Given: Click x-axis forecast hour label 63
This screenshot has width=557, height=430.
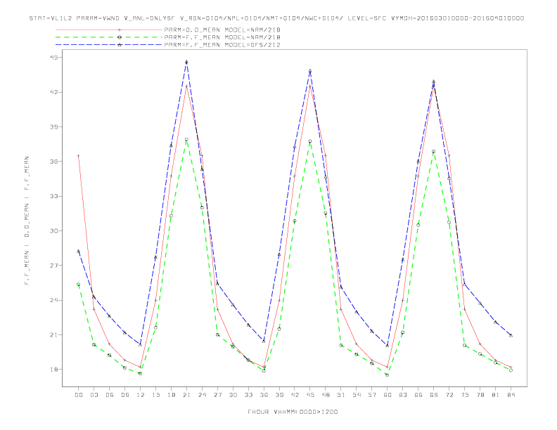Looking at the screenshot, I should click(x=403, y=395).
